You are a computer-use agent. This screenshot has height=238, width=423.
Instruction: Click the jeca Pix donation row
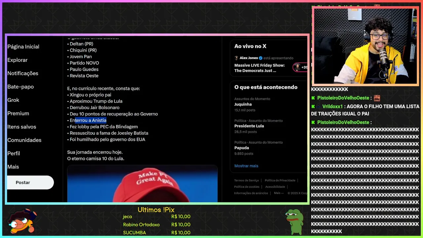[x=157, y=217]
